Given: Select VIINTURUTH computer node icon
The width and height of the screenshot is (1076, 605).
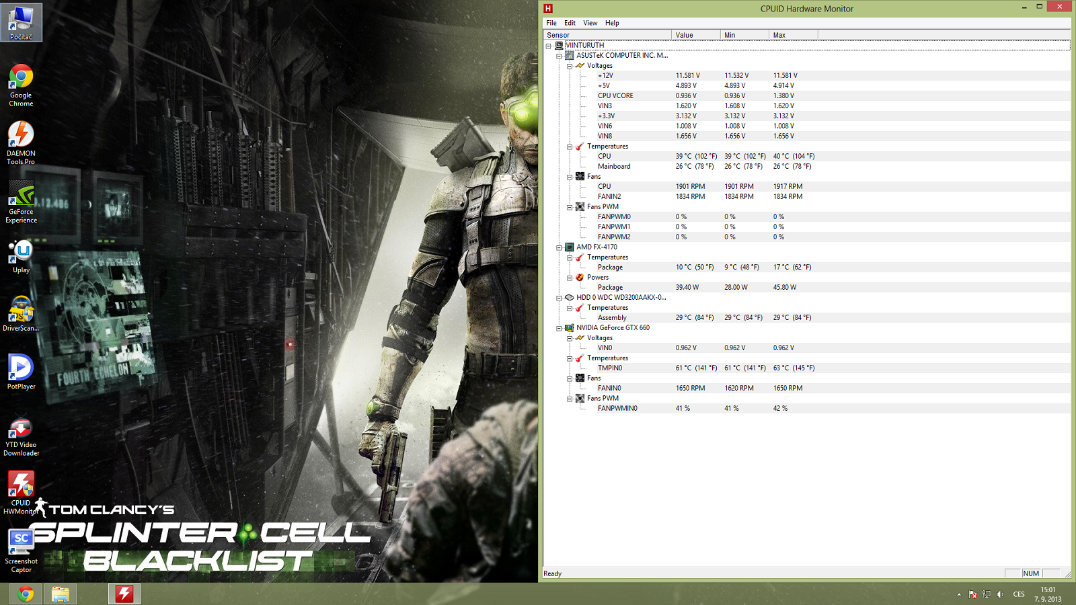Looking at the screenshot, I should coord(560,45).
